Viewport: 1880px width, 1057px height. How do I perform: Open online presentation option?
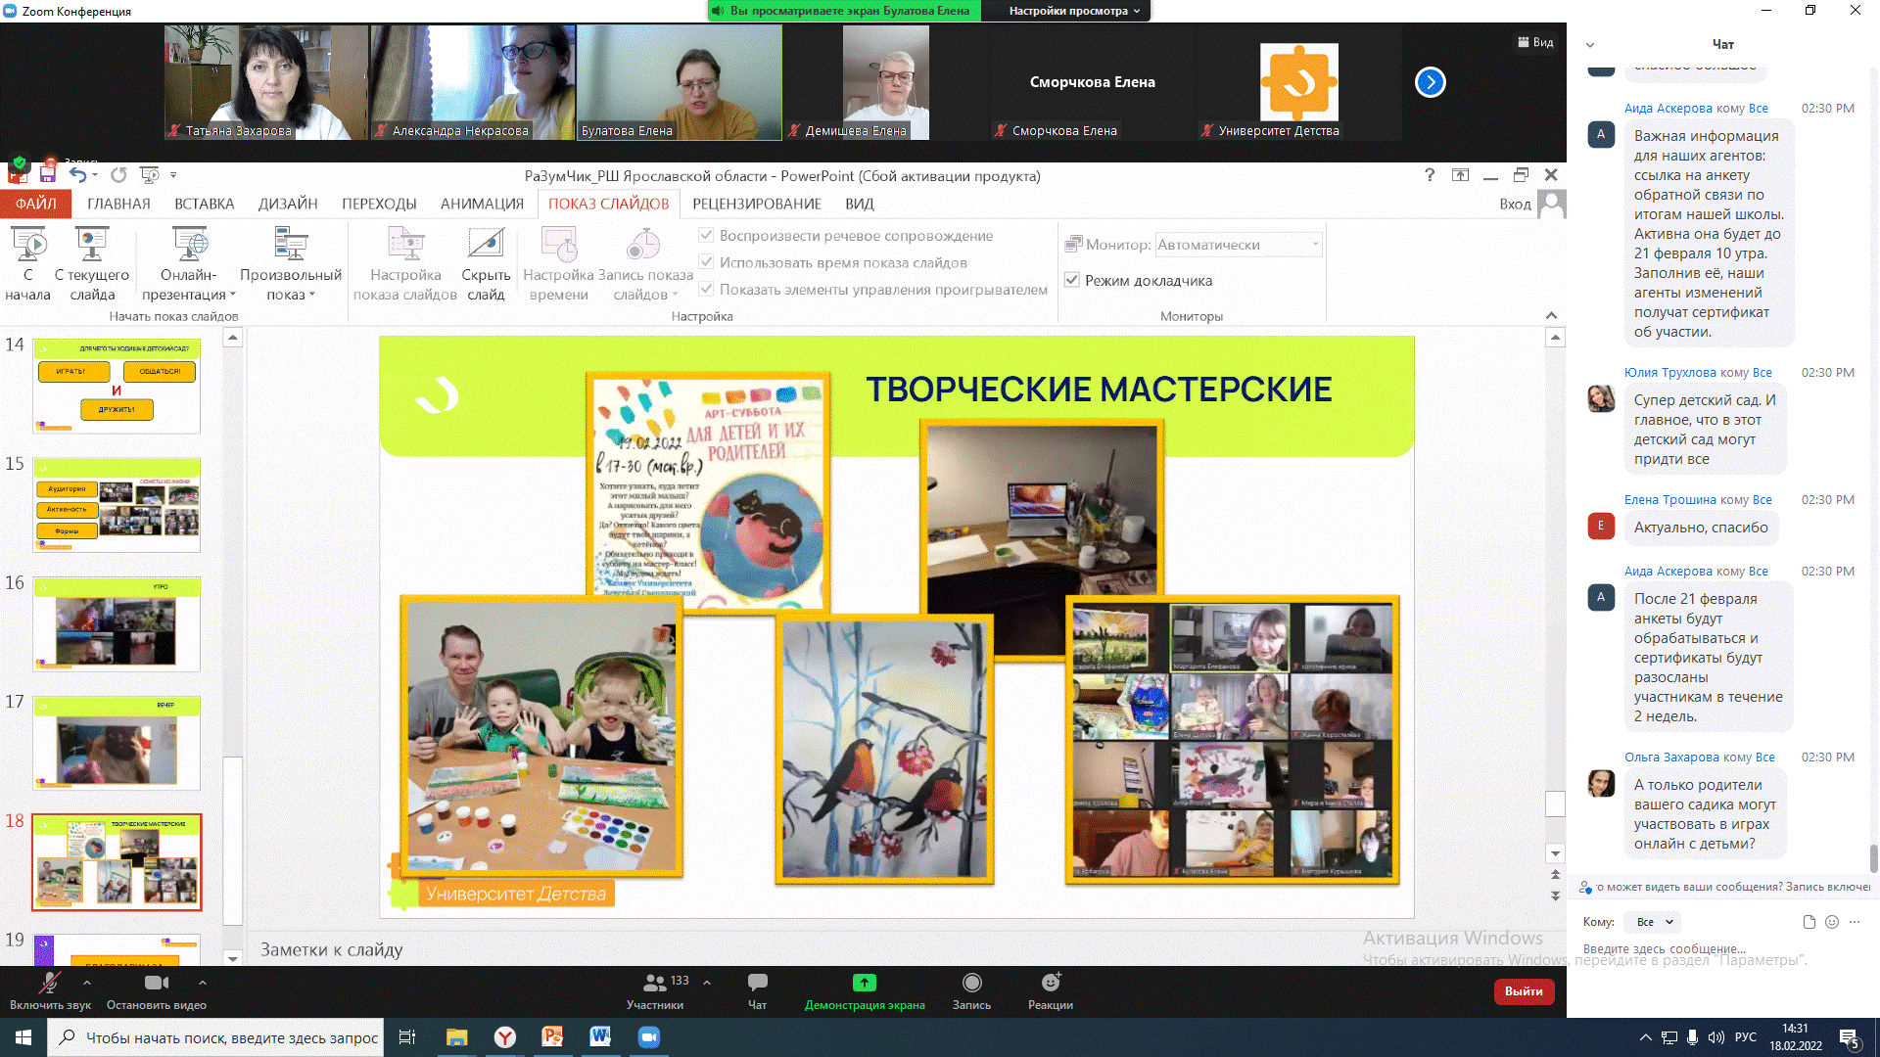(x=190, y=244)
